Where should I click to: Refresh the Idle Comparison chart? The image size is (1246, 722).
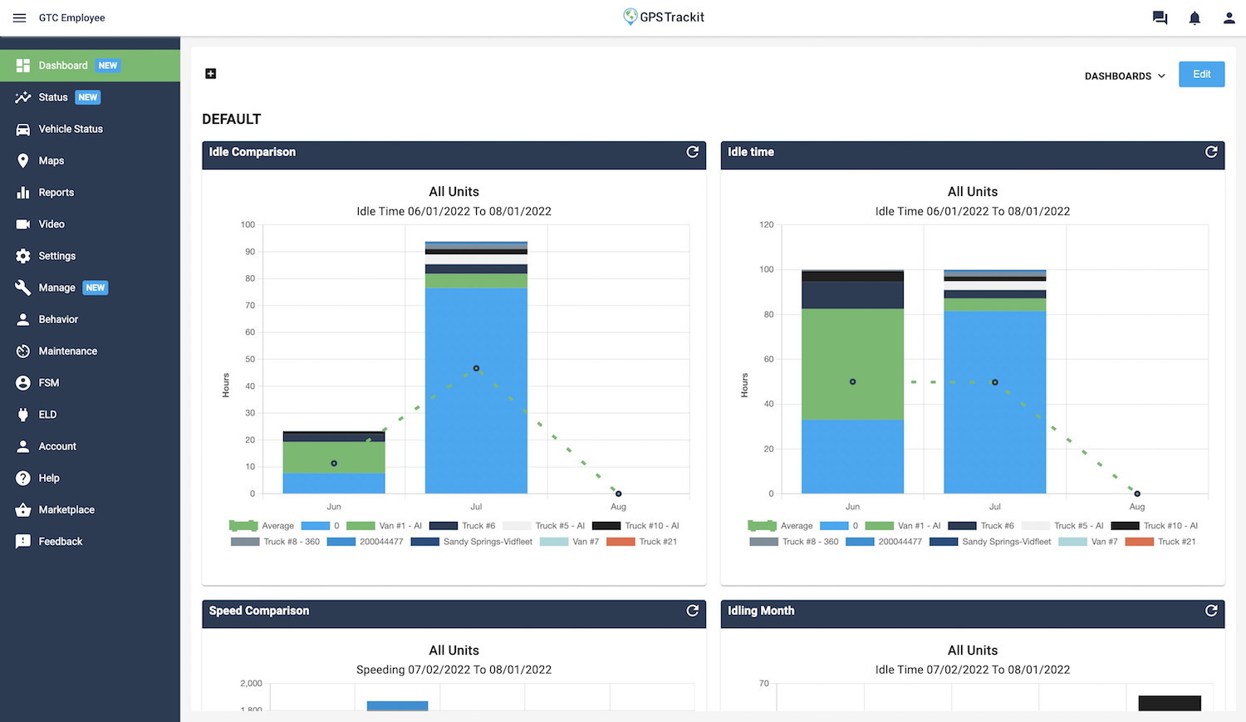[692, 152]
